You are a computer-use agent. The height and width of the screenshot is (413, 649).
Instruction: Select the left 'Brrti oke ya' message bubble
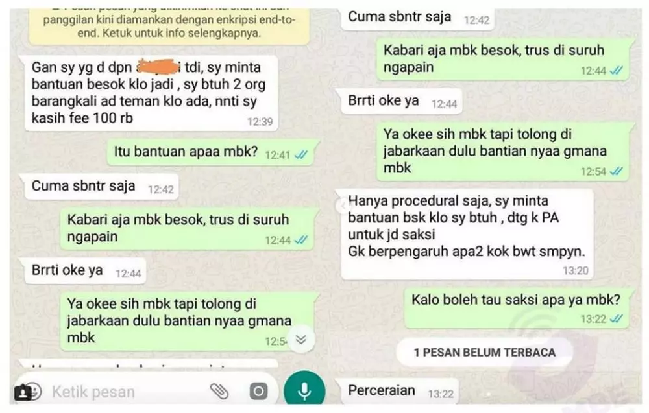tap(85, 271)
